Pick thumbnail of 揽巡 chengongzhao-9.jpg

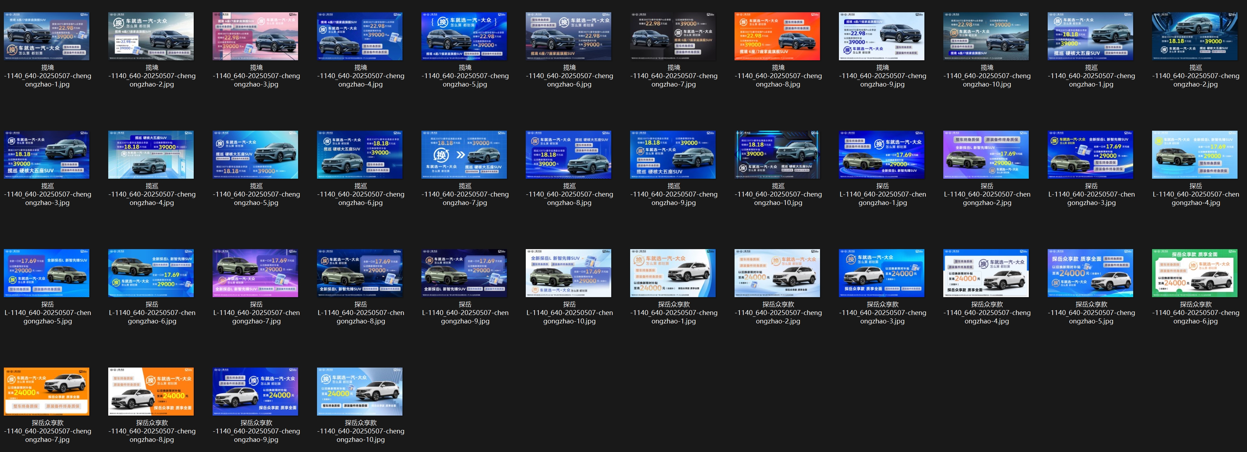tap(673, 155)
